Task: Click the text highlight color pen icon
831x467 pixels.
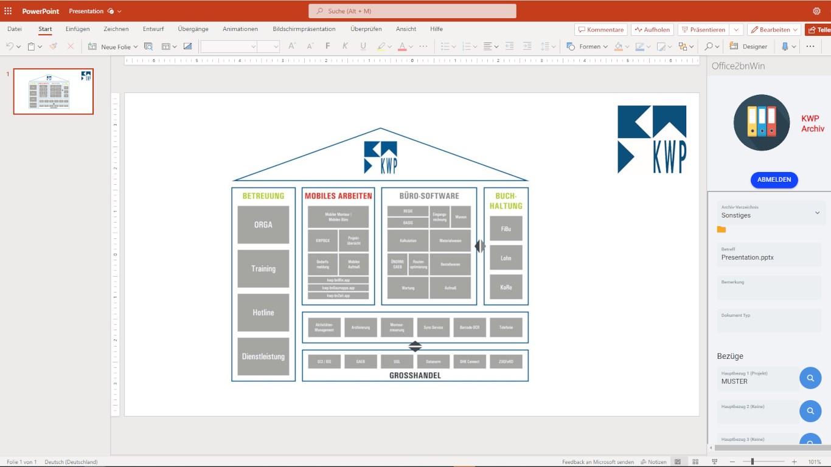Action: [381, 46]
